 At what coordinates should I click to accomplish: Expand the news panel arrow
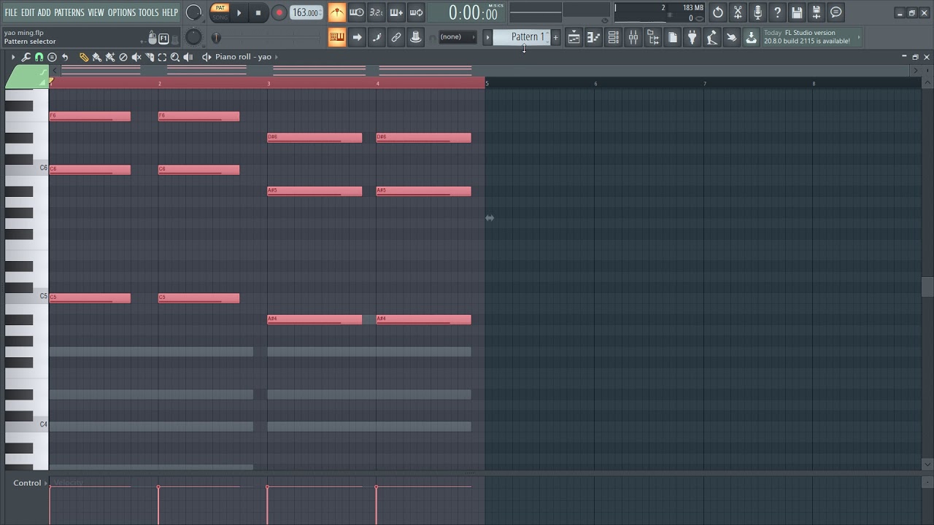(x=859, y=37)
